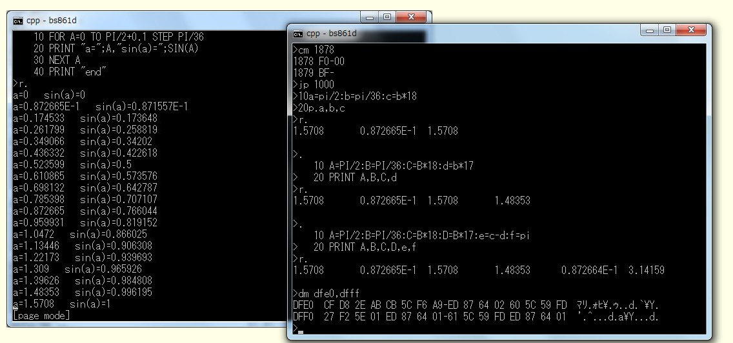Viewport: 733px width, 343px height.
Task: Click output 'sin(a)=0.819152'
Action: [x=119, y=222]
